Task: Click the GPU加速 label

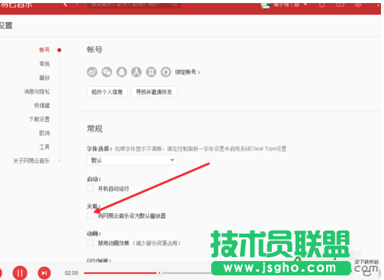Action: (x=99, y=261)
